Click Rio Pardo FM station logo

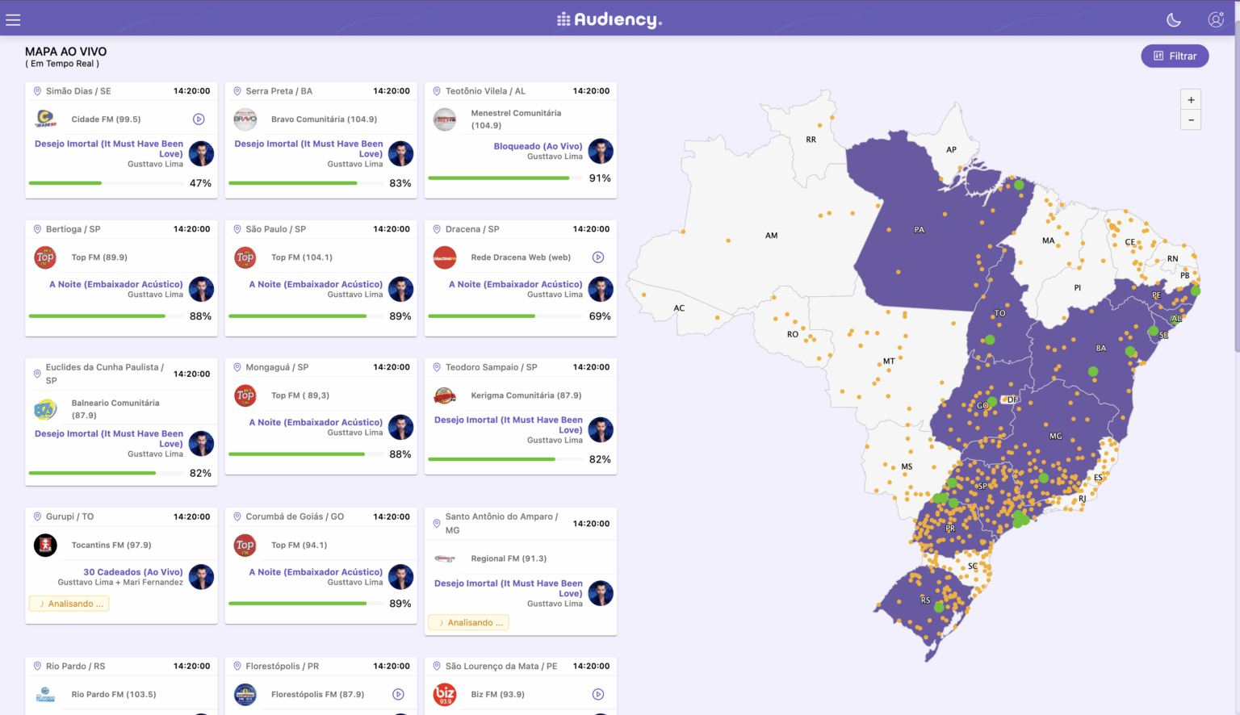tap(45, 694)
